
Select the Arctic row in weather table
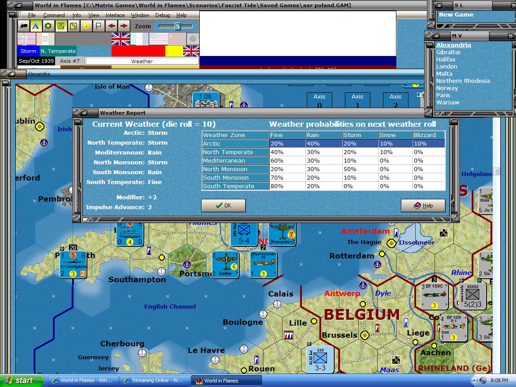(x=323, y=143)
